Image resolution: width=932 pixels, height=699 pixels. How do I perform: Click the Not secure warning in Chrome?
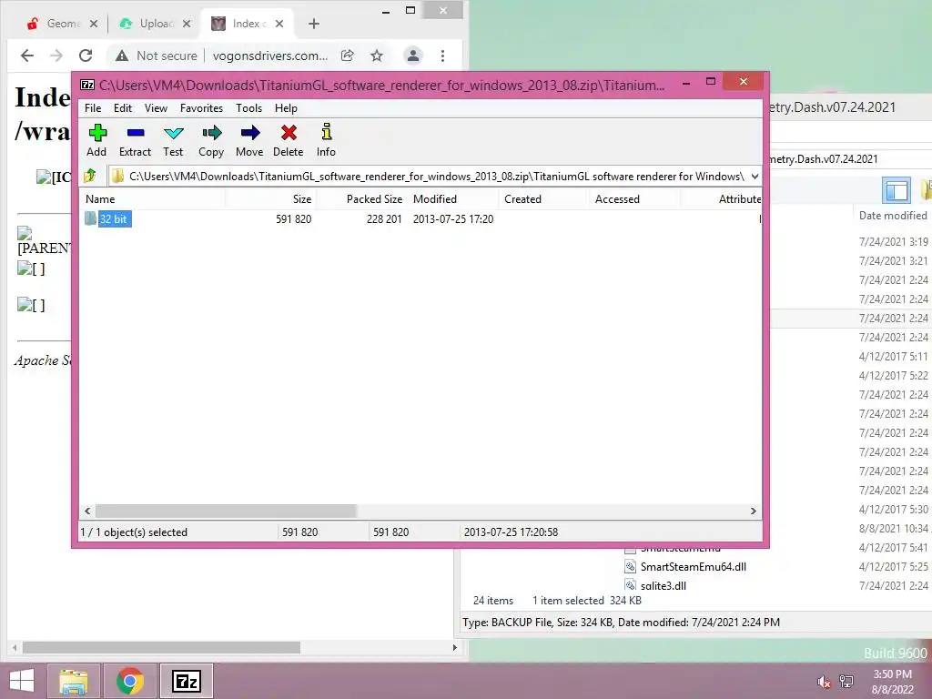click(157, 56)
